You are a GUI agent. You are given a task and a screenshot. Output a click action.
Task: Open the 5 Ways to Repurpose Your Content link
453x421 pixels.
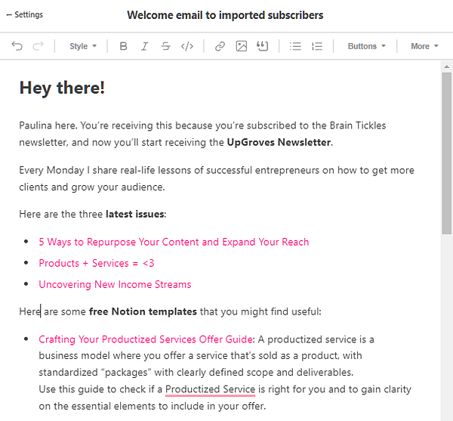174,242
